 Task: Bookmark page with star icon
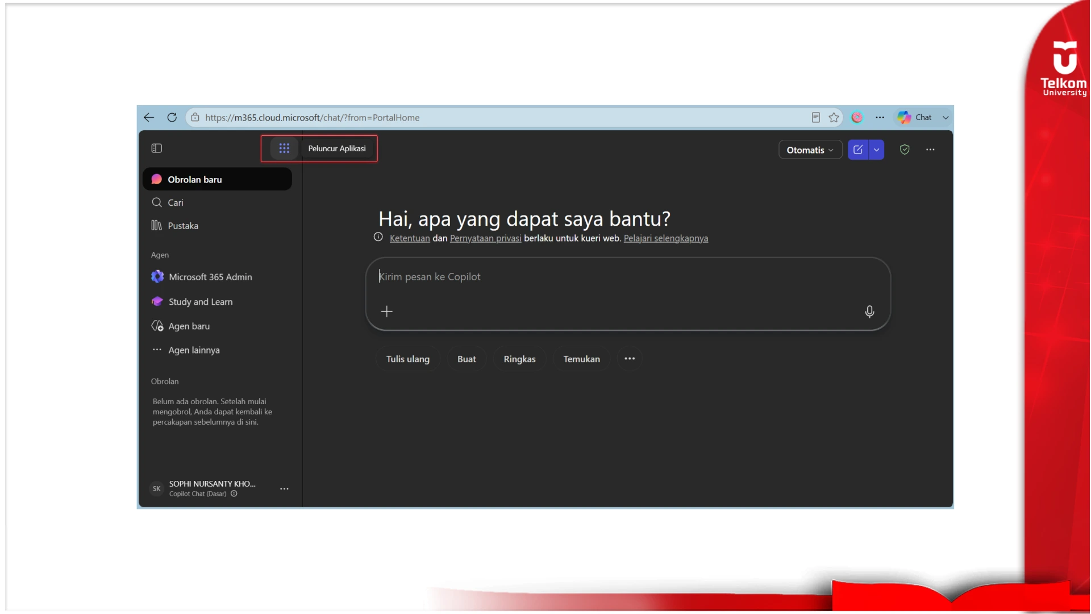834,118
